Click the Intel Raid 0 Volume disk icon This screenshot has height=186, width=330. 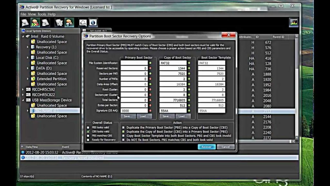click(x=28, y=36)
